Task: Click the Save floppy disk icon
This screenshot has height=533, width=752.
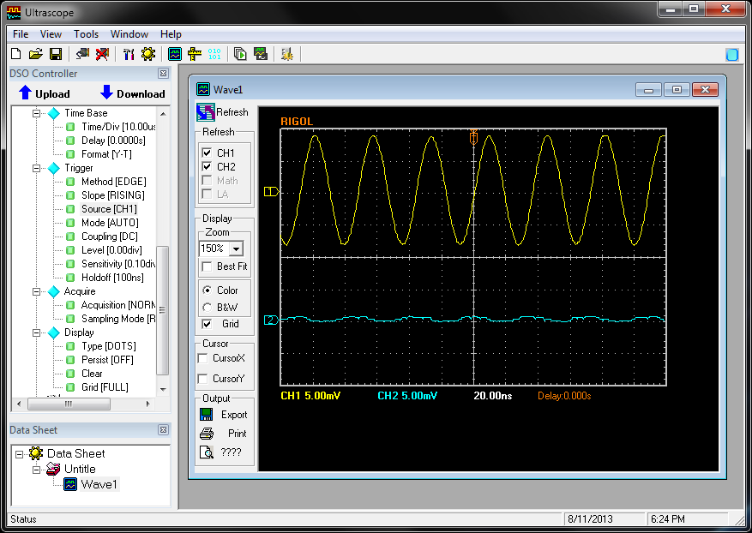Action: click(x=55, y=54)
